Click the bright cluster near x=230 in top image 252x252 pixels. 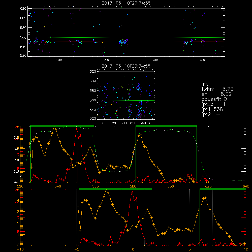[x=123, y=42]
